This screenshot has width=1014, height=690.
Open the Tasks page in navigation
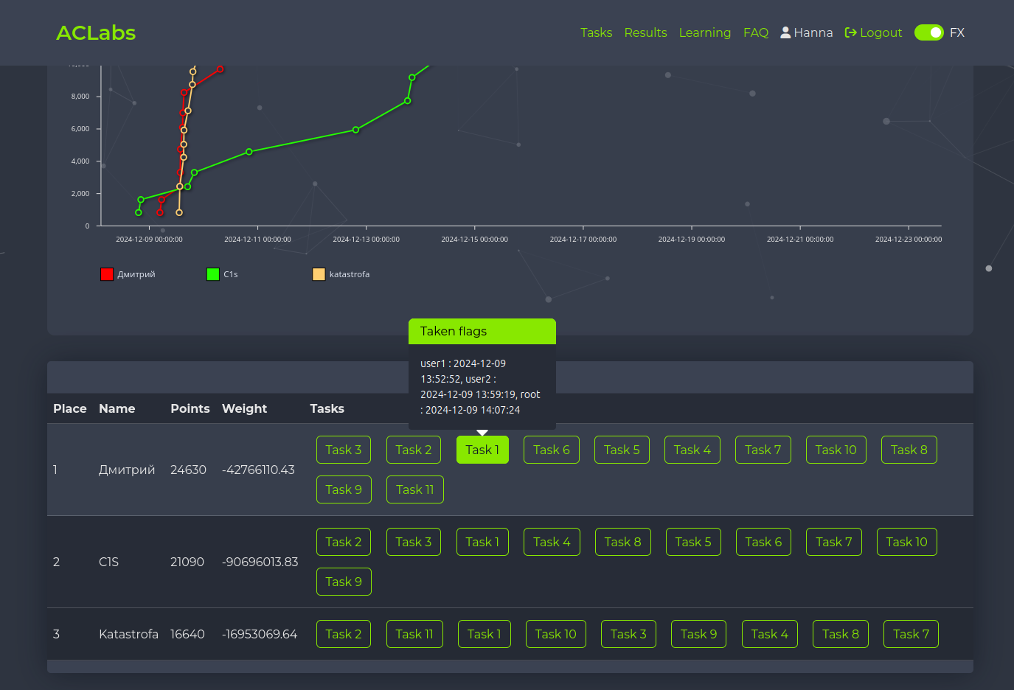[596, 32]
